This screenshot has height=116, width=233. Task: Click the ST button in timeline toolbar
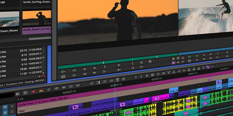tap(49, 89)
